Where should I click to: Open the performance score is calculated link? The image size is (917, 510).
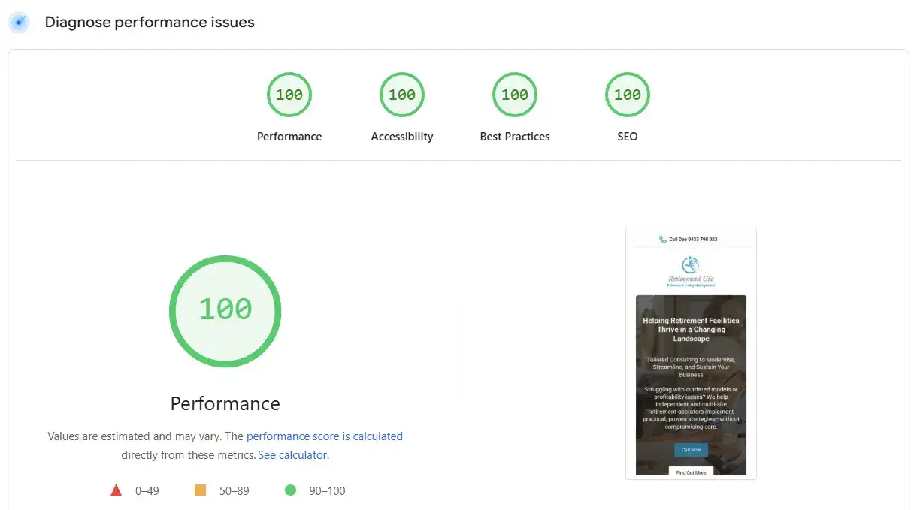pos(325,436)
